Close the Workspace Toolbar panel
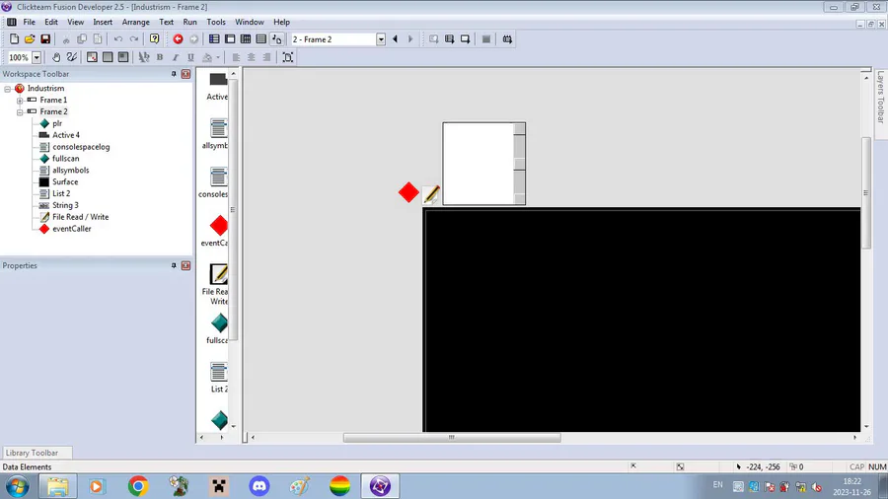Image resolution: width=888 pixels, height=499 pixels. click(185, 74)
